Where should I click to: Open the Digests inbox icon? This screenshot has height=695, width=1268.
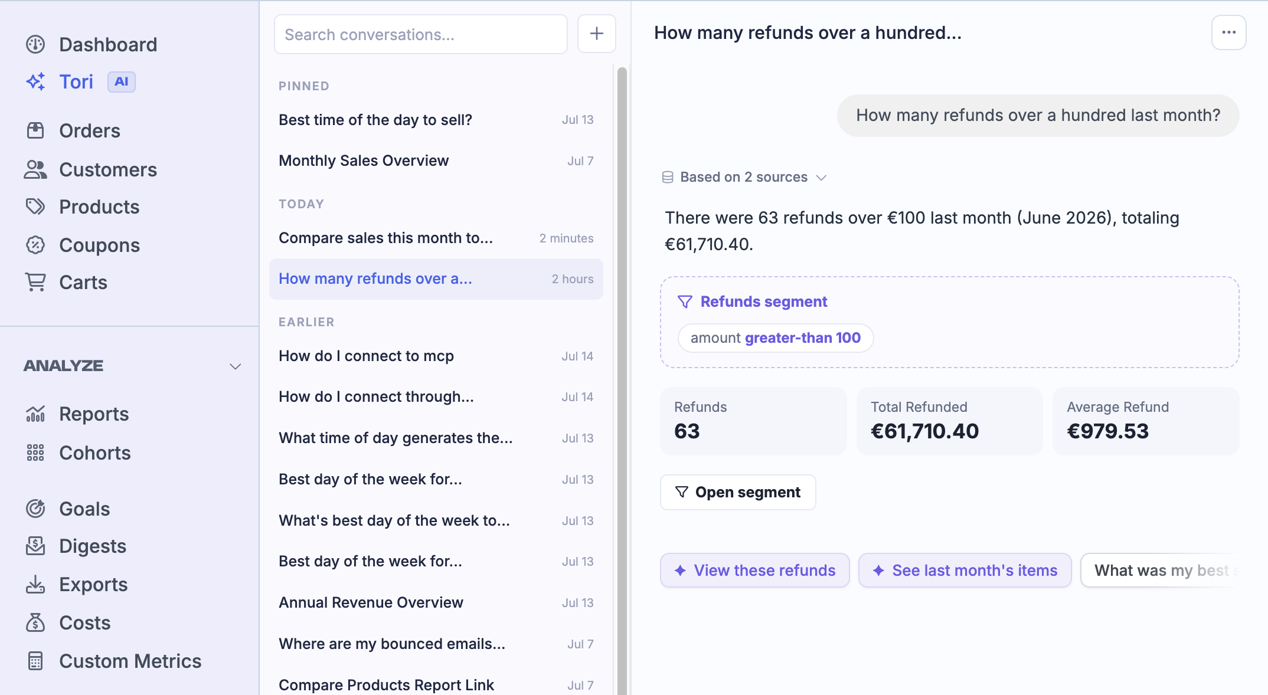35,546
